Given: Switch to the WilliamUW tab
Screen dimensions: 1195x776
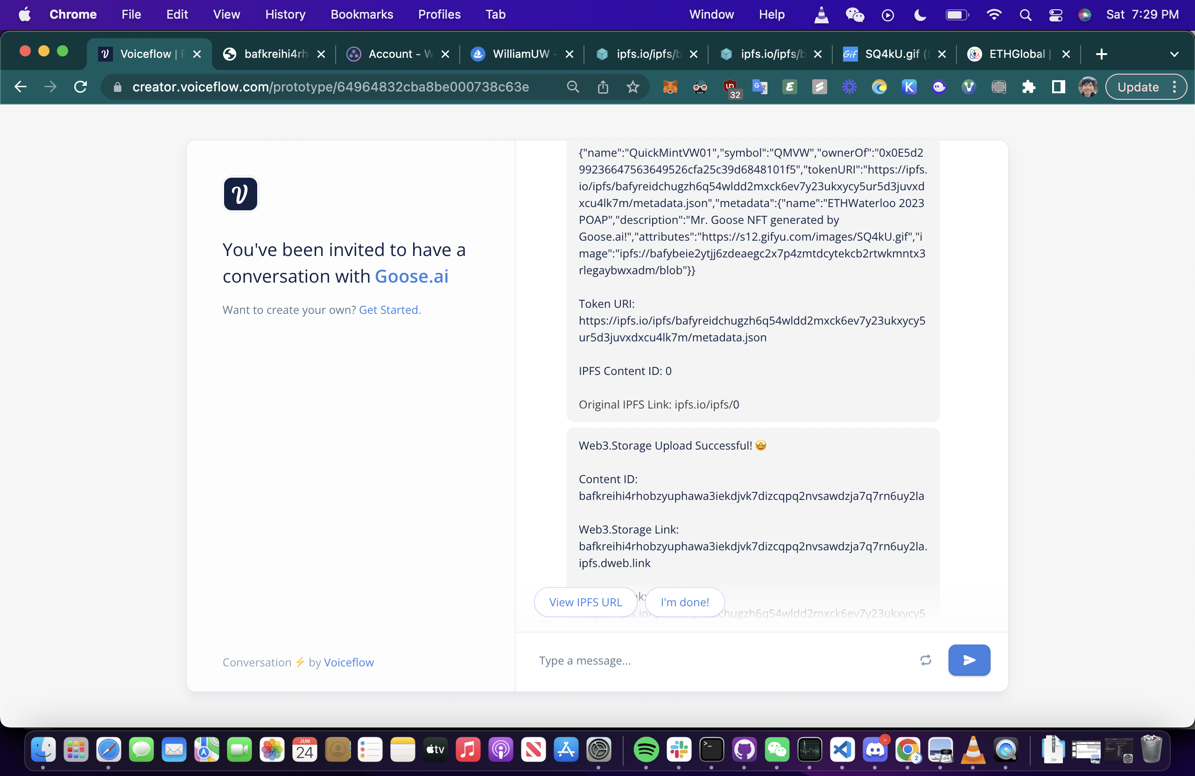Looking at the screenshot, I should coord(520,54).
